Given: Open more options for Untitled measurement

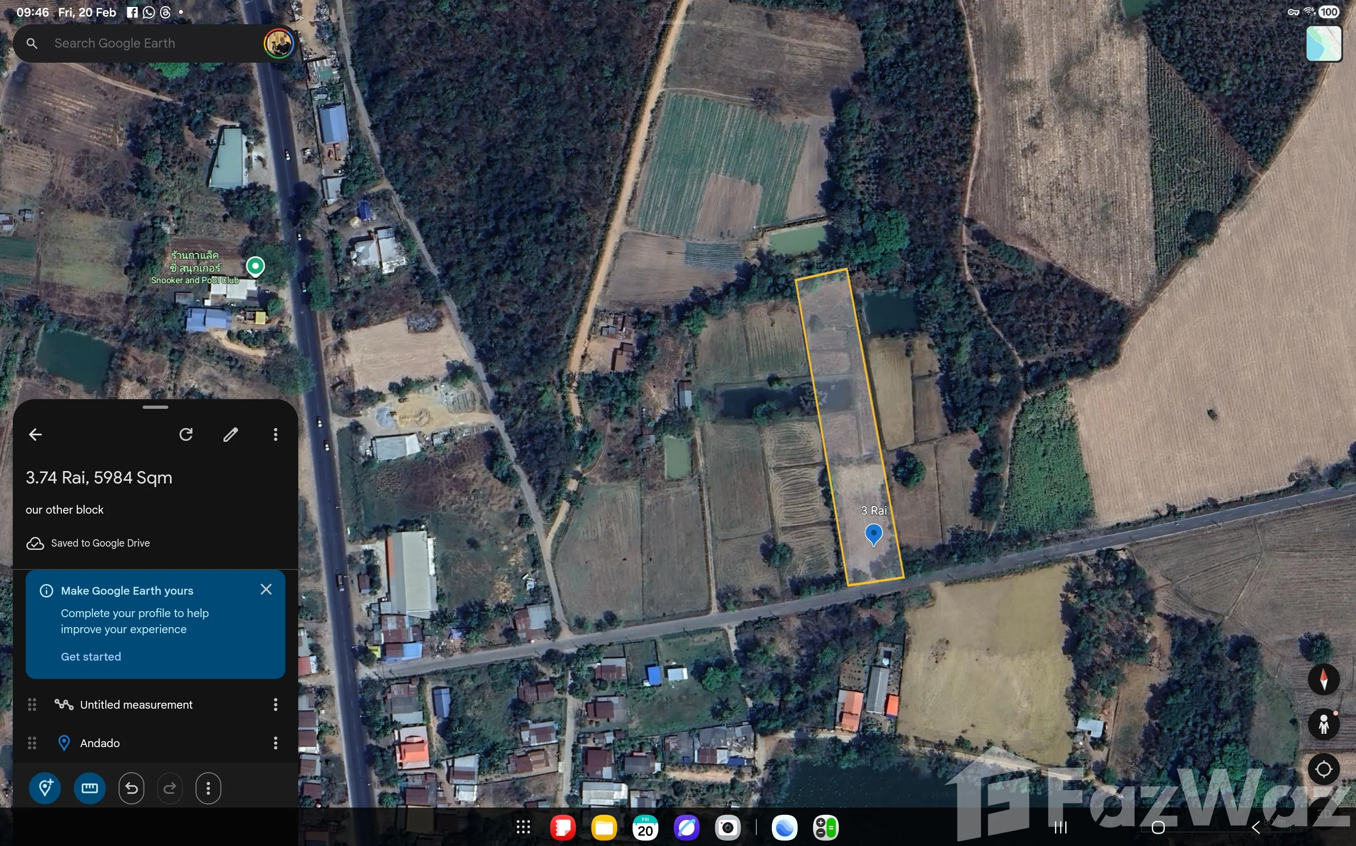Looking at the screenshot, I should click(275, 705).
